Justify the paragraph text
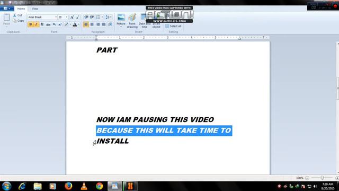The width and height of the screenshot is (339, 191). point(104,24)
